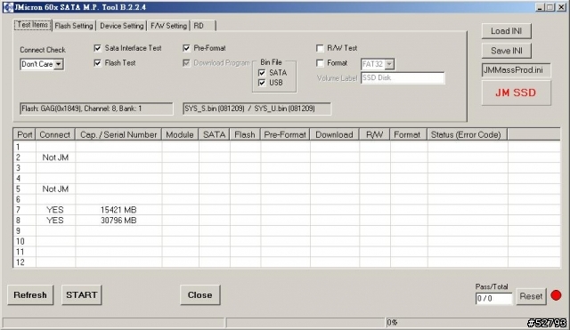
Task: Select the 30796 MB capacity cell
Action: [118, 221]
